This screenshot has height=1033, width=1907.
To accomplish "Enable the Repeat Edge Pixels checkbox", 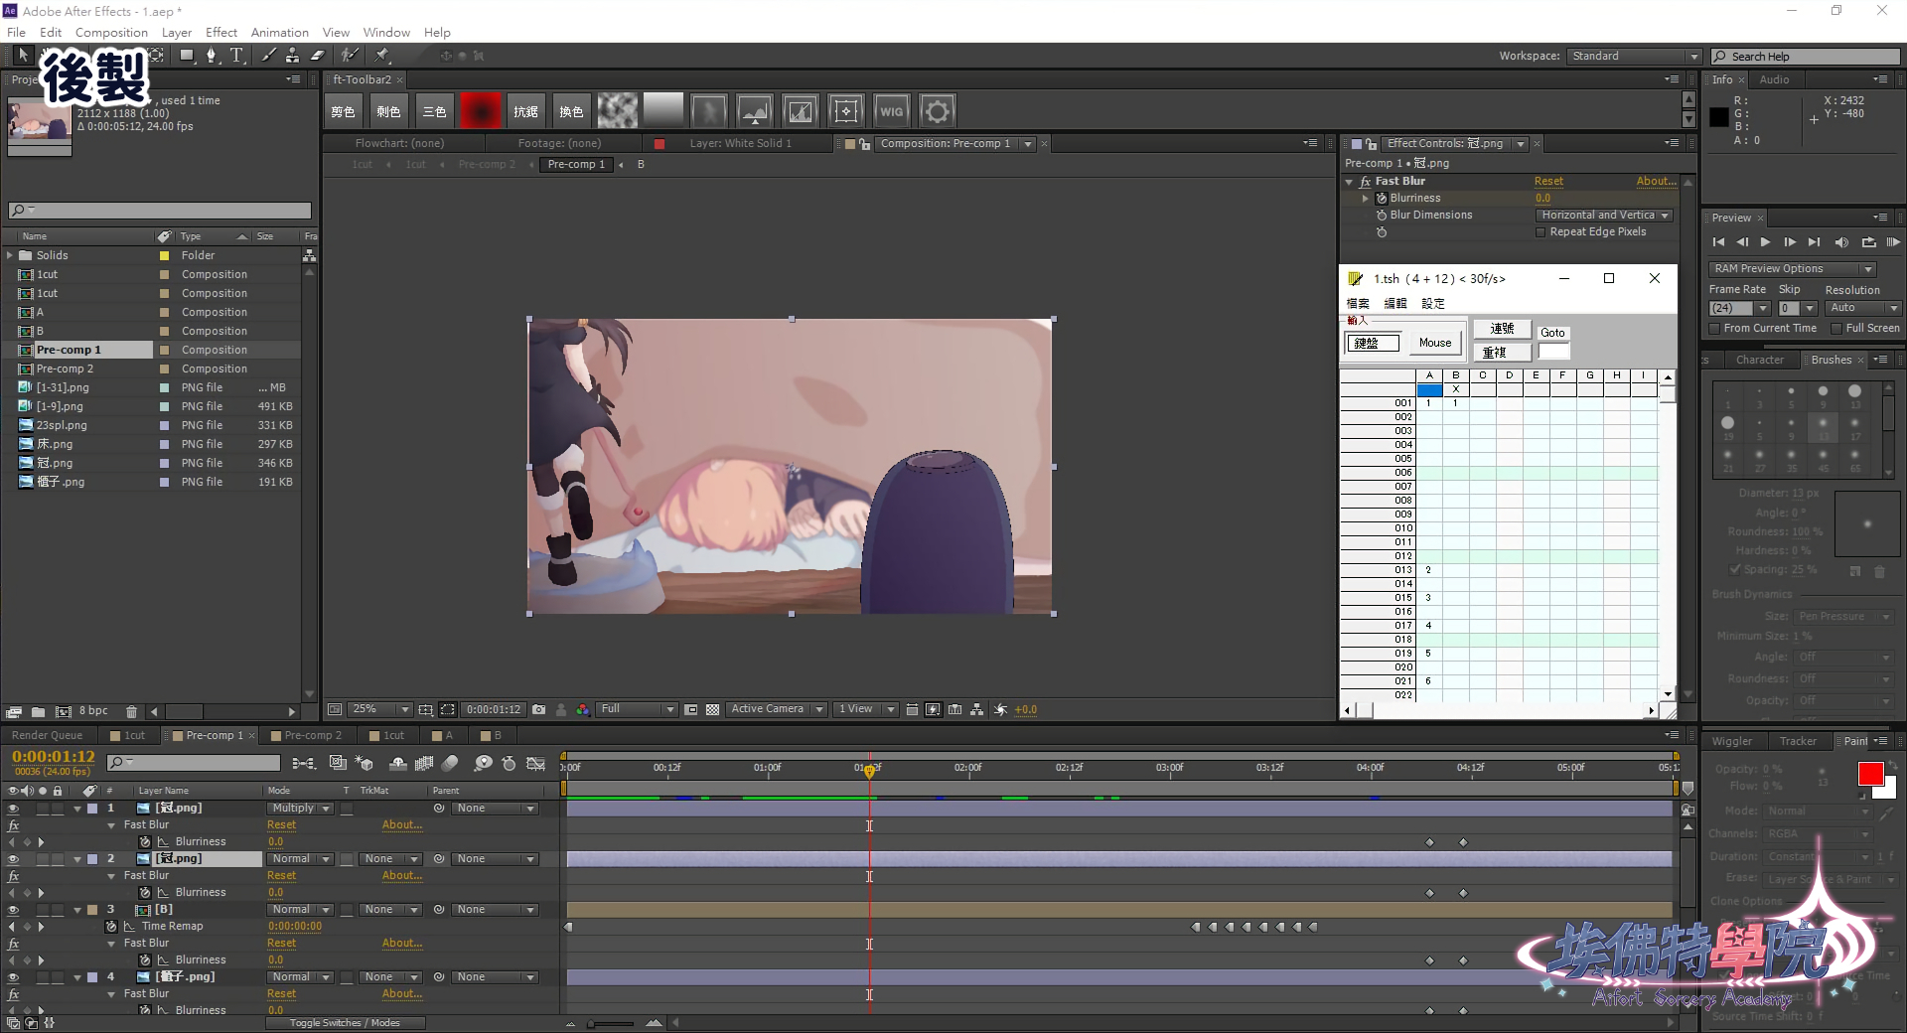I will tap(1540, 232).
